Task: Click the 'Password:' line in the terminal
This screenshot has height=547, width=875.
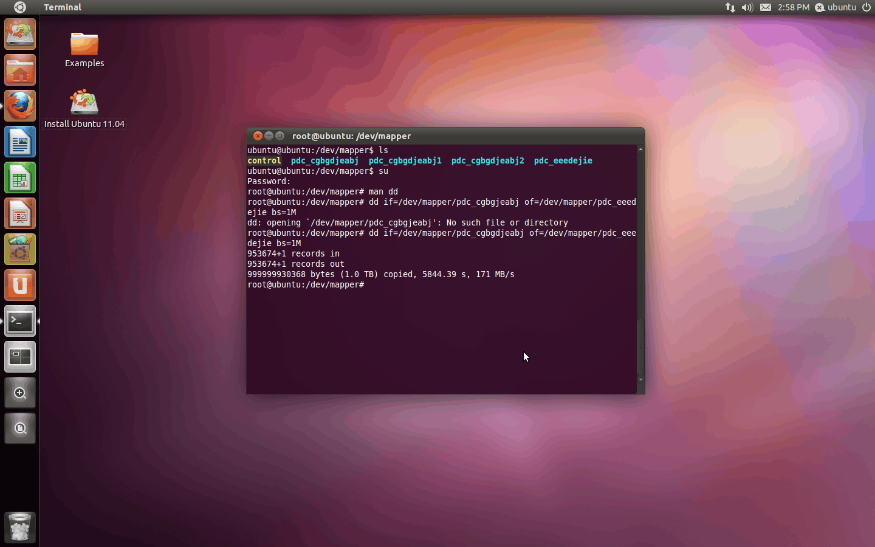Action: [269, 181]
